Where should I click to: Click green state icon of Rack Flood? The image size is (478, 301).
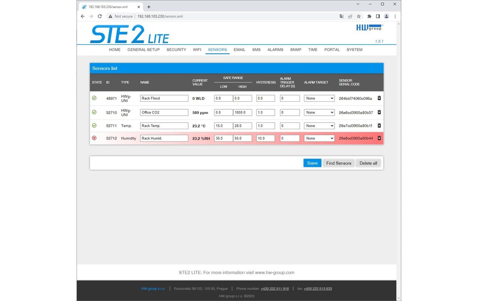point(94,98)
